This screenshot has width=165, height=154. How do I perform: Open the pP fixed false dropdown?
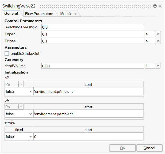point(30,91)
